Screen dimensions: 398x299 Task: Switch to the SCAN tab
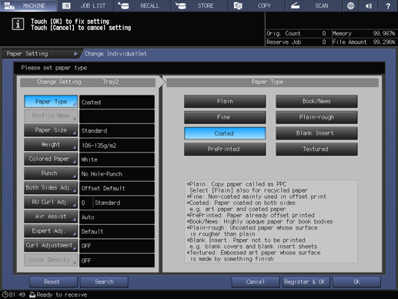pos(314,5)
